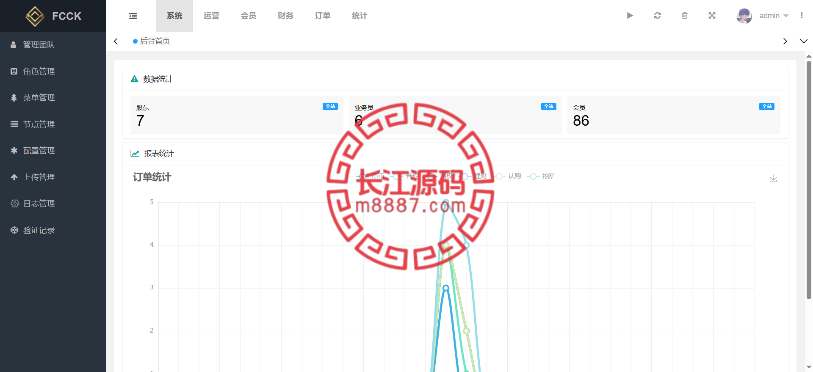Switch to the 运营 top navigation tab

pos(211,16)
